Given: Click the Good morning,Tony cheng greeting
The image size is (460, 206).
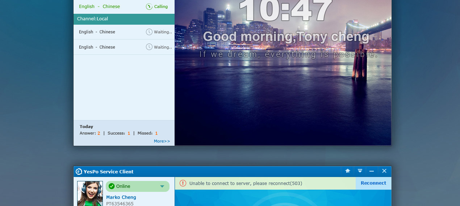Looking at the screenshot, I should pyautogui.click(x=286, y=37).
